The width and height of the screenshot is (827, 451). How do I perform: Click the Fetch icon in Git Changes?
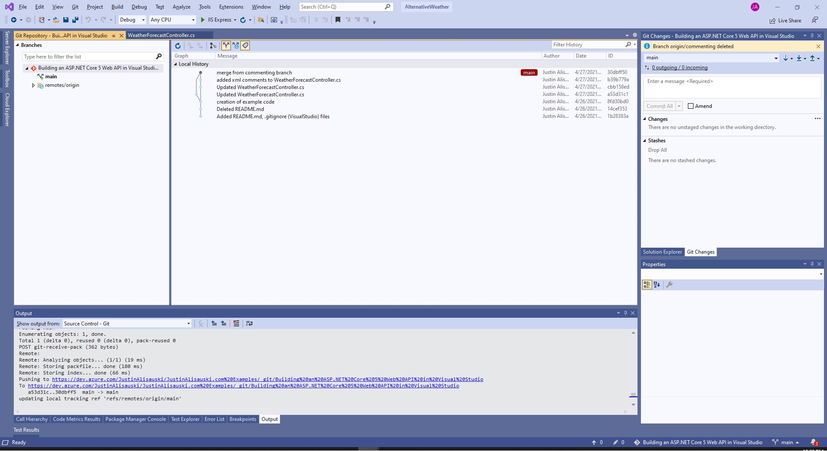(x=786, y=58)
